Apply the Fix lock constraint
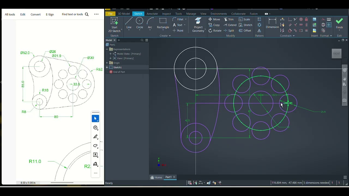Image resolution: width=349 pixels, height=196 pixels. (306, 19)
